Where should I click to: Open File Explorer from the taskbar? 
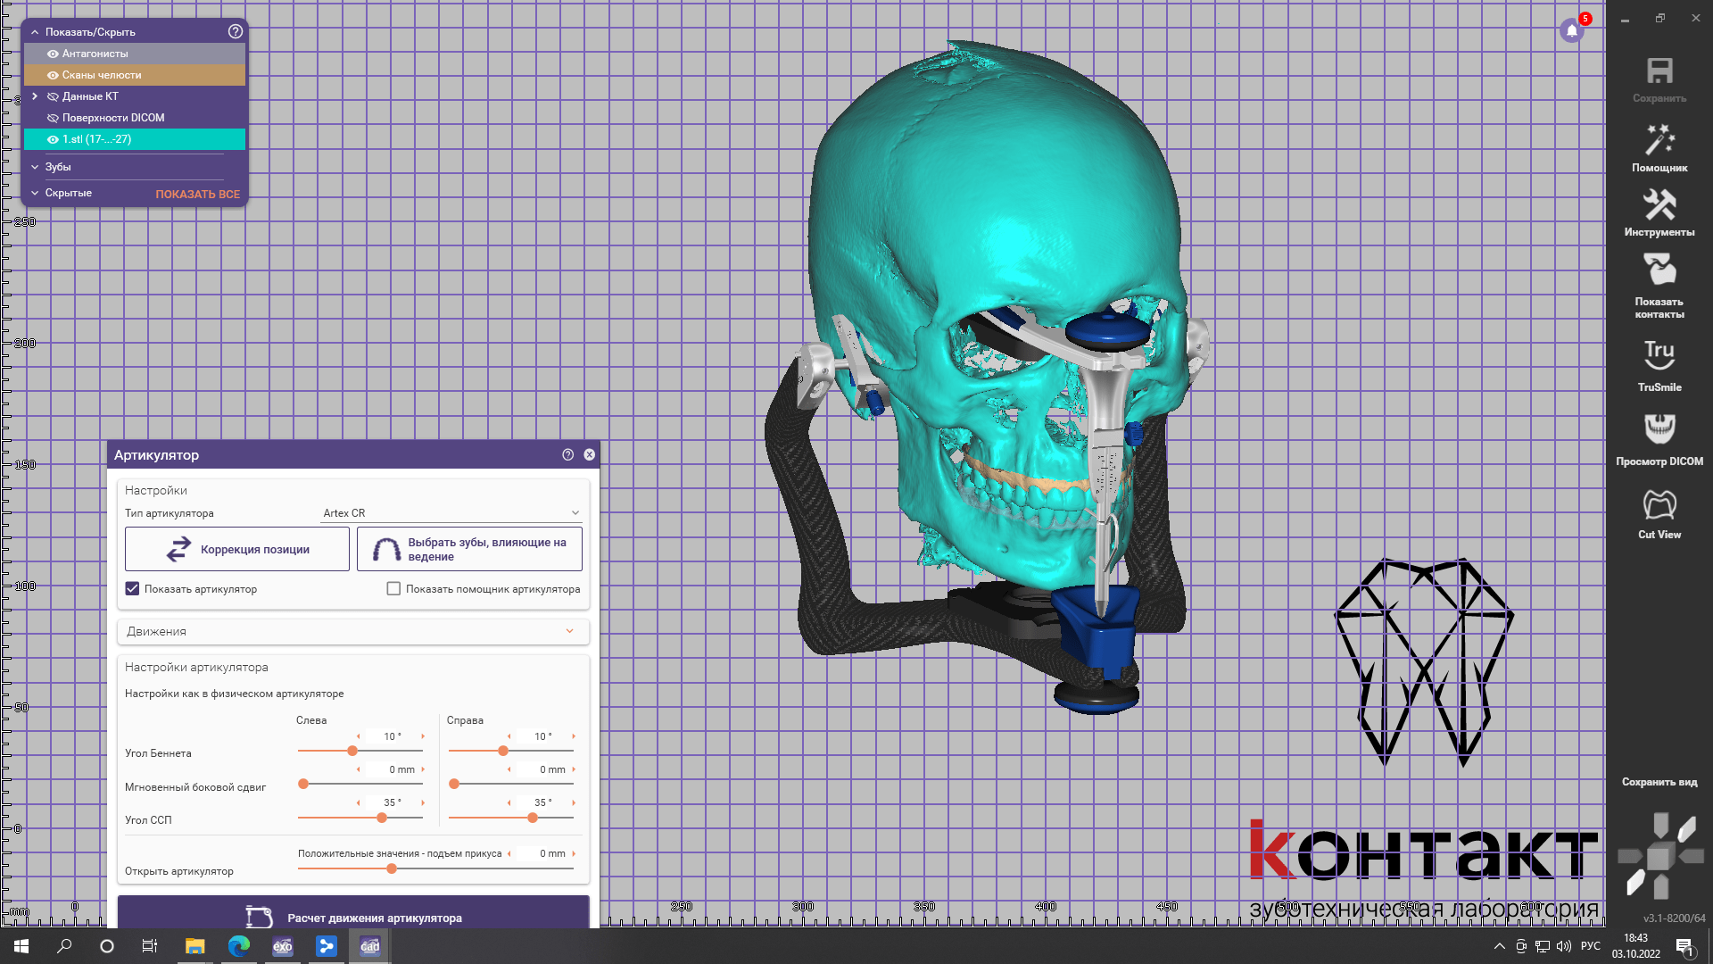[x=194, y=946]
